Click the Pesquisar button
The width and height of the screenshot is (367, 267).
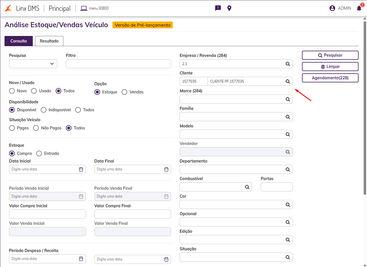330,55
